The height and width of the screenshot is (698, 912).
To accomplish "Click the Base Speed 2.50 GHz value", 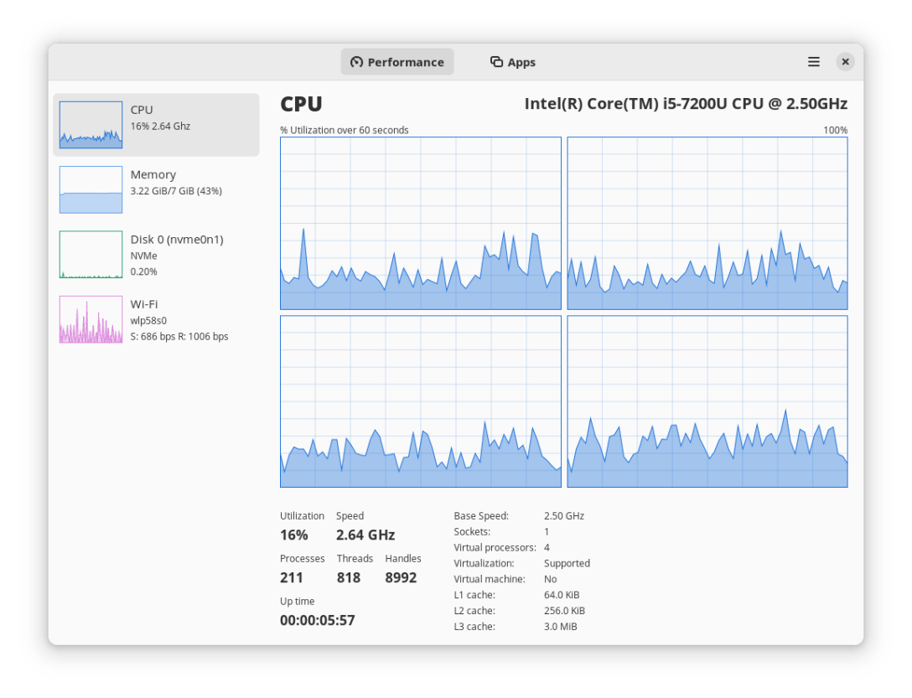I will click(564, 516).
